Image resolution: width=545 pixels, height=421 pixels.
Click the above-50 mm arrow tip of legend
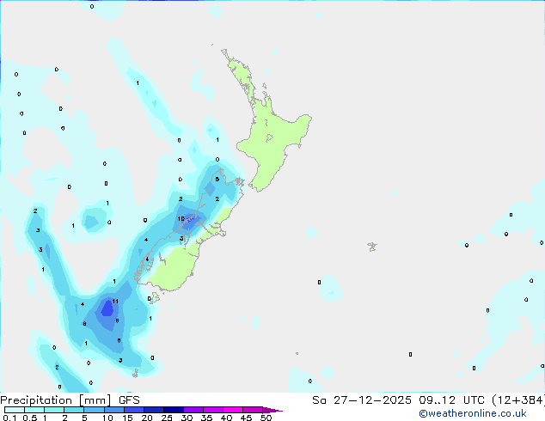tap(272, 410)
